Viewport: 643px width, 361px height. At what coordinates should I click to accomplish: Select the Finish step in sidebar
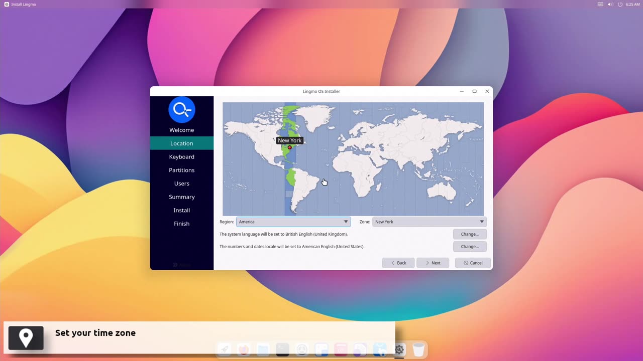[181, 224]
